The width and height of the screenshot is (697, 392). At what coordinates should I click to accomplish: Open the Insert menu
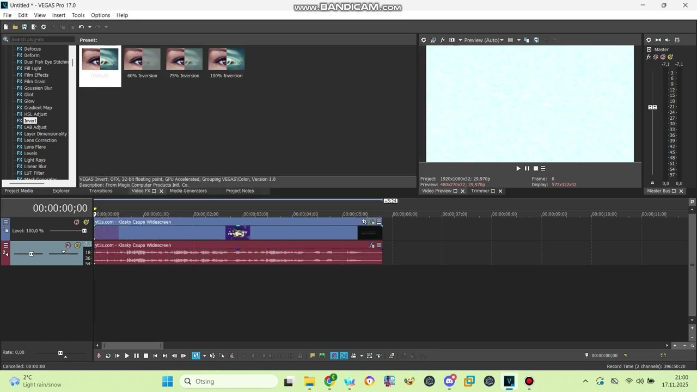pyautogui.click(x=59, y=15)
